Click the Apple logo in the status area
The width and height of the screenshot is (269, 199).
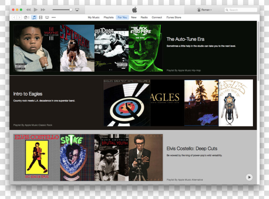point(135,10)
